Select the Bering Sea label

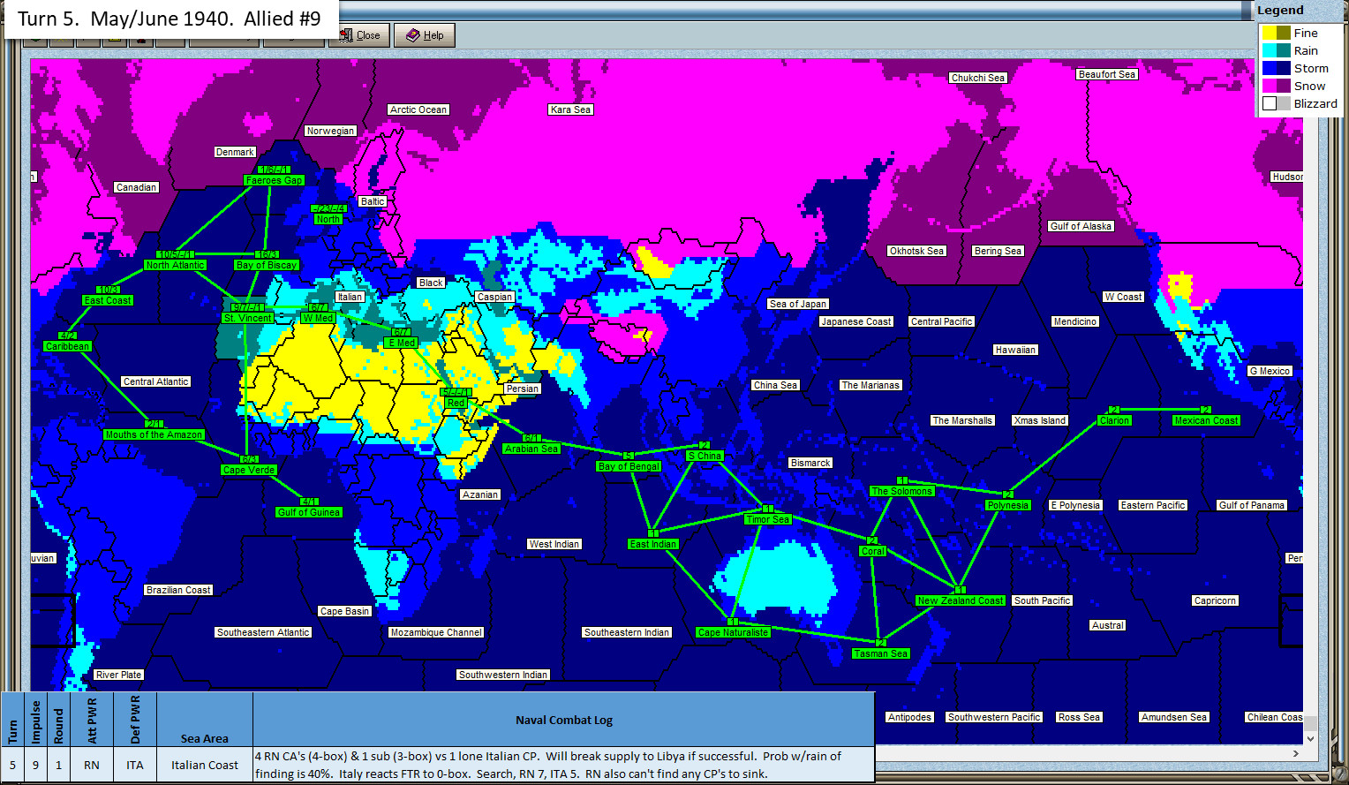click(998, 251)
